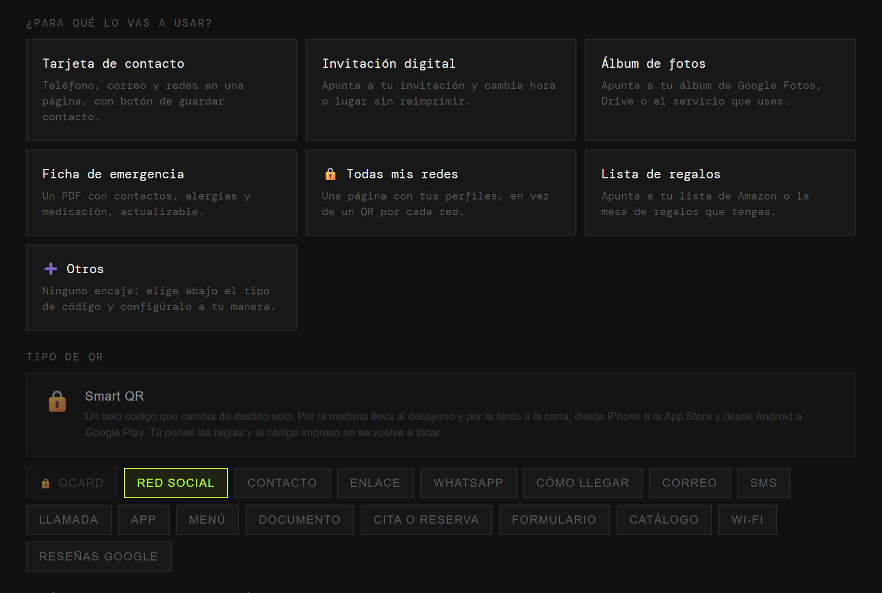Image resolution: width=882 pixels, height=593 pixels.
Task: Click the QCARD label text
Action: pyautogui.click(x=81, y=483)
